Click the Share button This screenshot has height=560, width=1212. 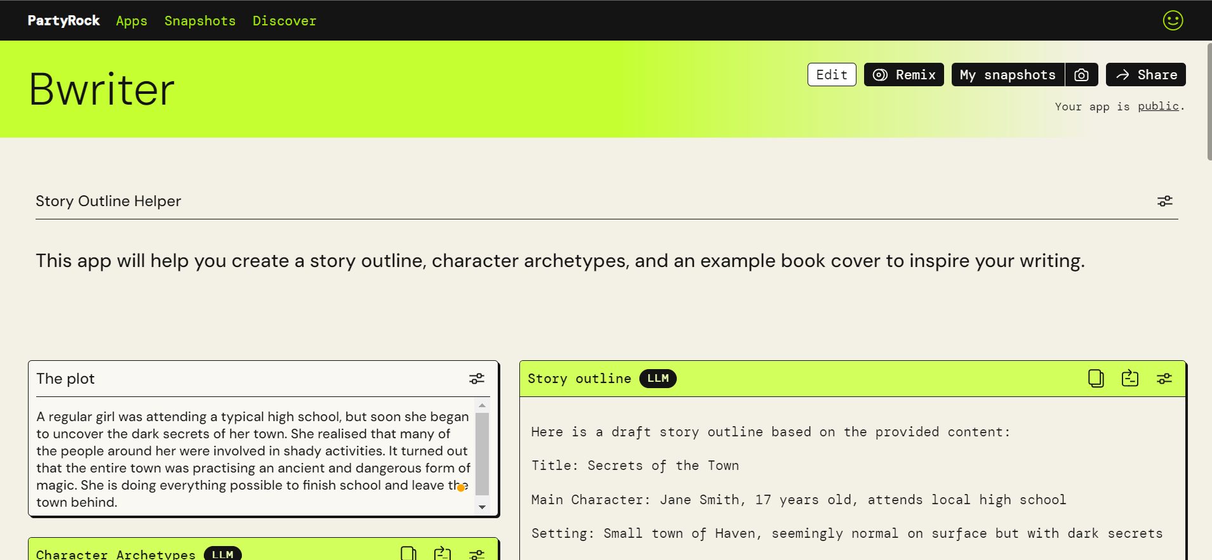[1146, 75]
